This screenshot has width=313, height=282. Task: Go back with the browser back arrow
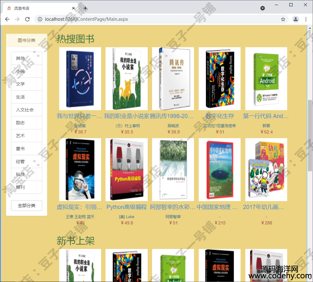pyautogui.click(x=7, y=19)
